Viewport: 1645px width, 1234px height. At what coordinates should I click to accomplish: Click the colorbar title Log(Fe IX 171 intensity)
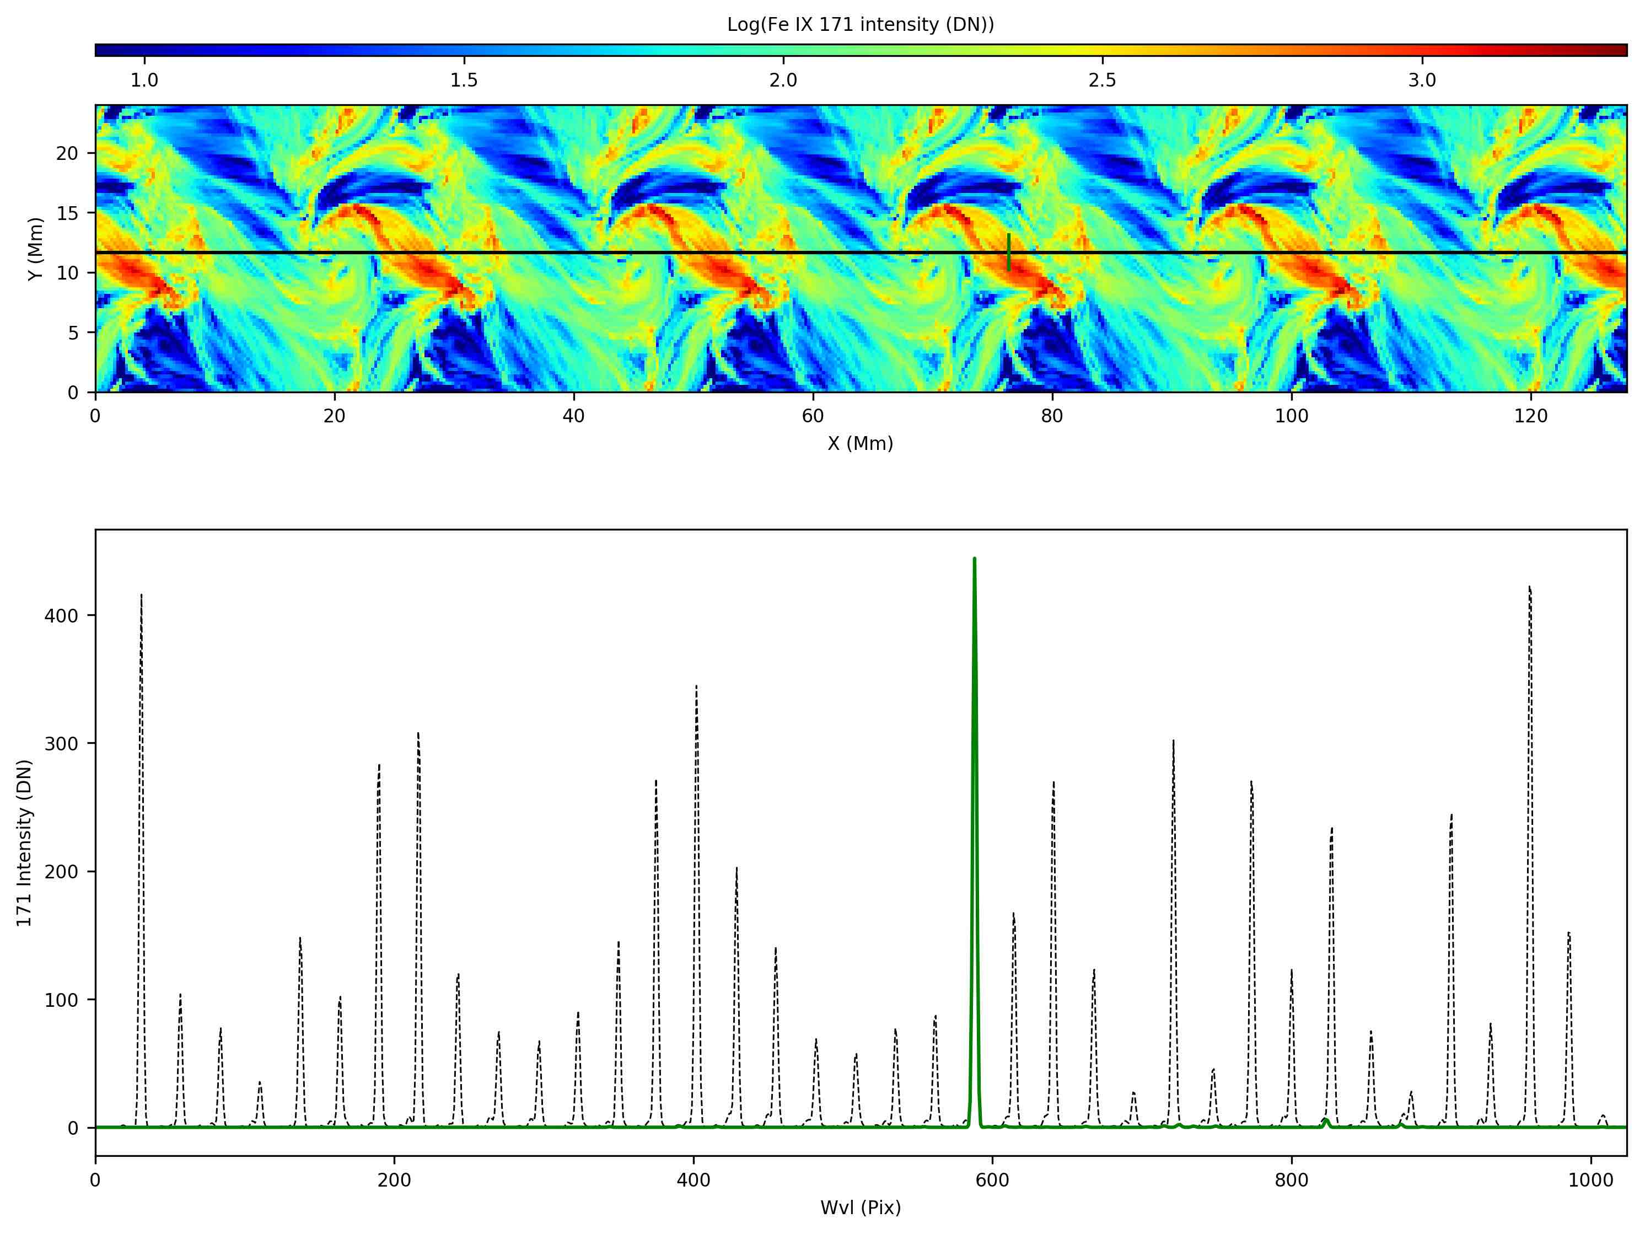click(x=861, y=25)
